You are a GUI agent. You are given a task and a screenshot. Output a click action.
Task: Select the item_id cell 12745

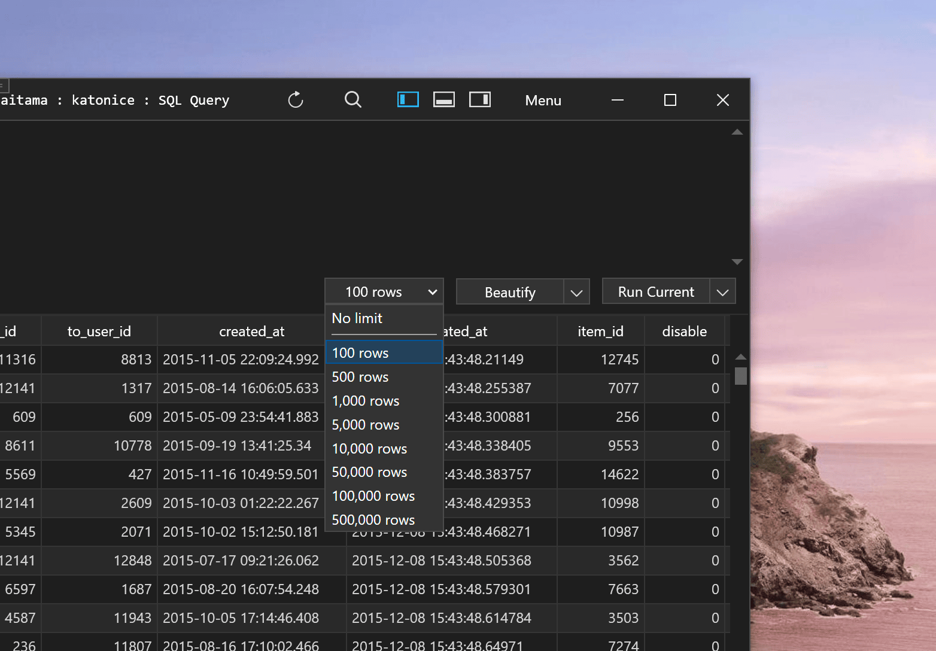tap(601, 360)
